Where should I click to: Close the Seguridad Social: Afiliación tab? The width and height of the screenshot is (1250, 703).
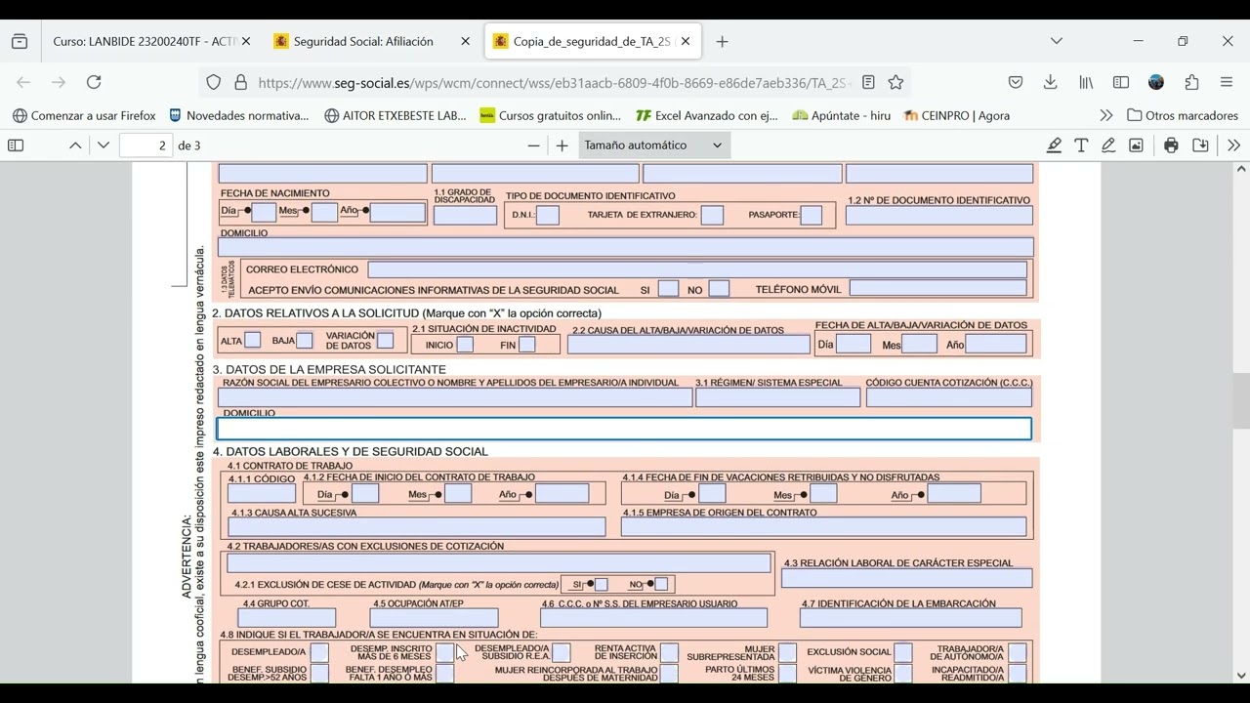[465, 42]
